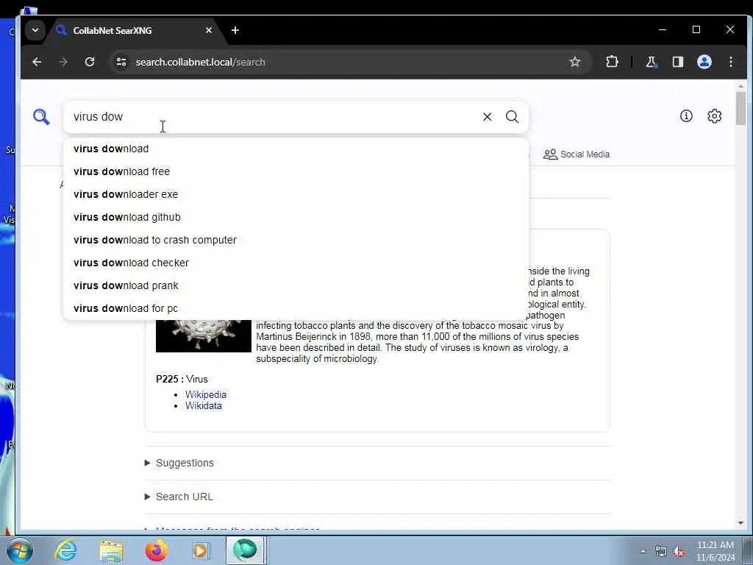Show hidden system tray icons
This screenshot has height=565, width=753.
(x=643, y=551)
